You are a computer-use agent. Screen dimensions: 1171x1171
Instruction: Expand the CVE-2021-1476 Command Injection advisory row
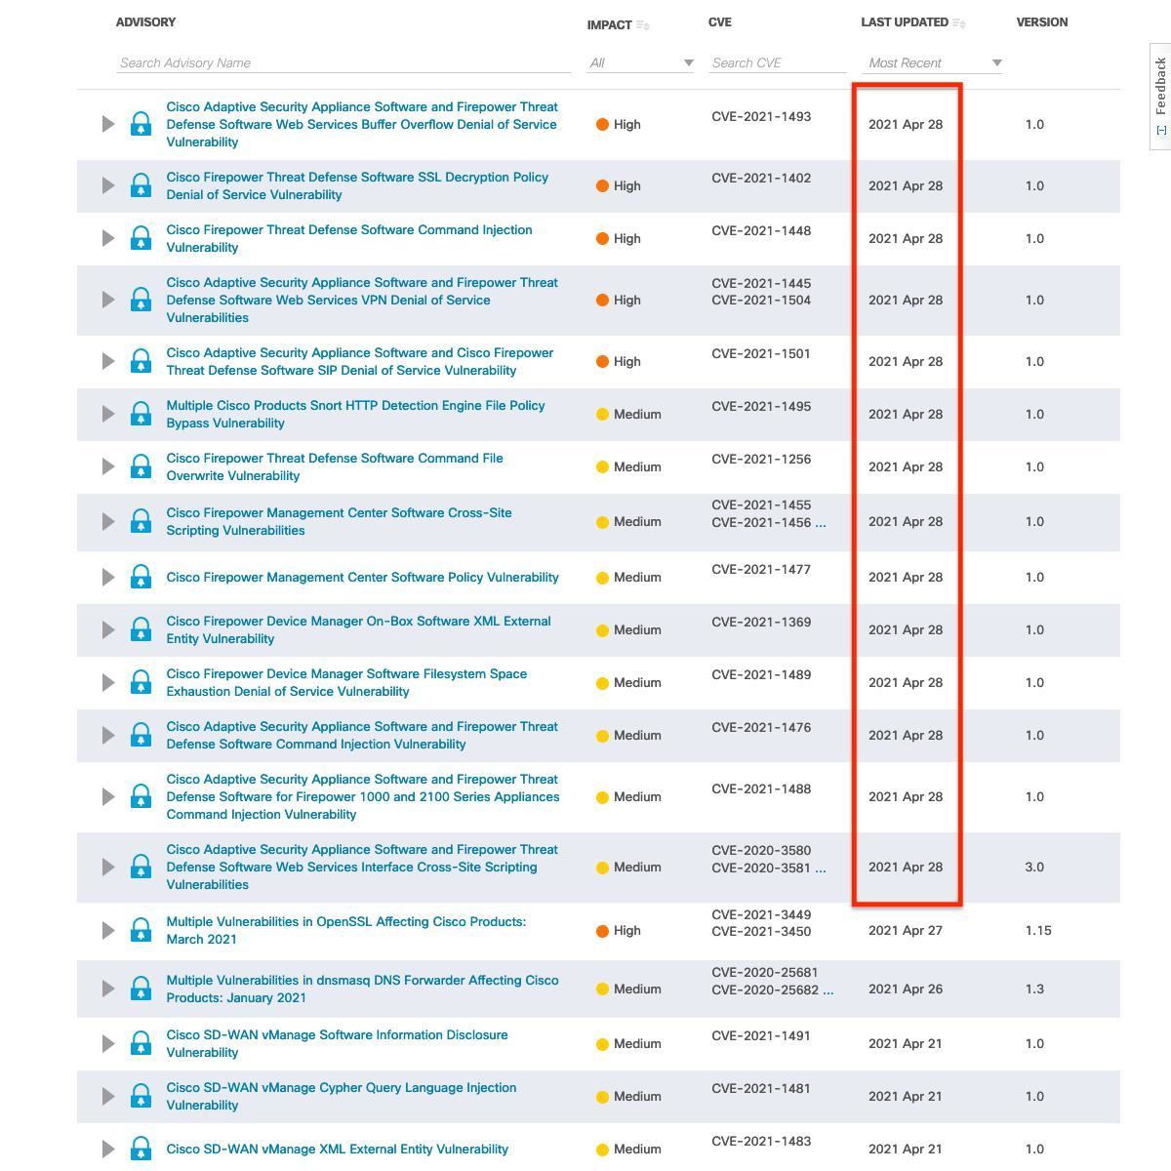(x=108, y=735)
